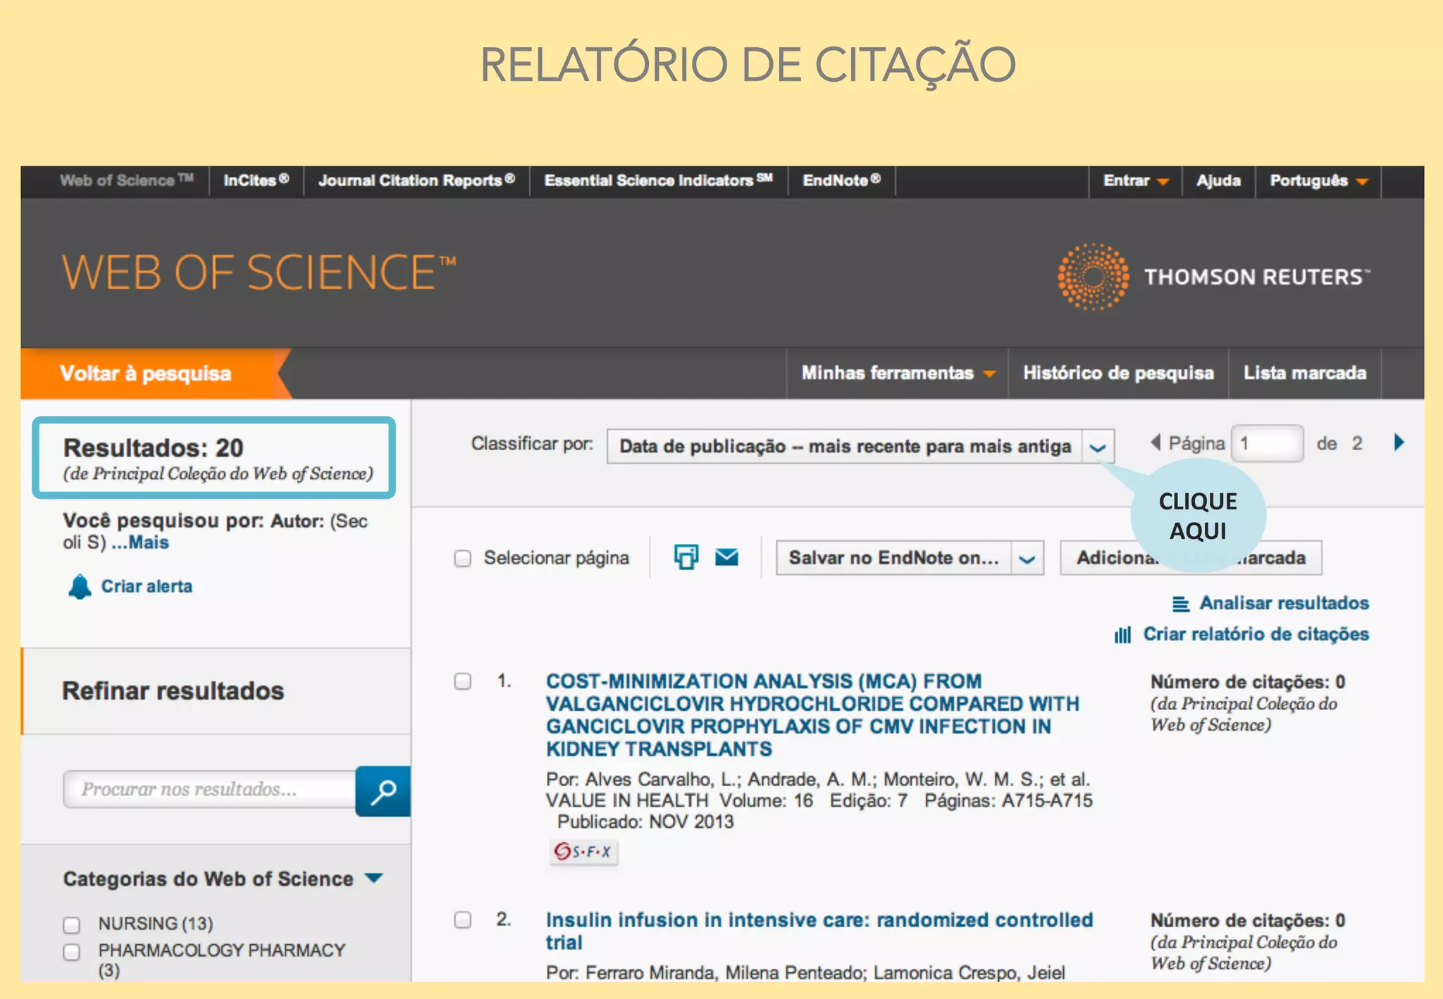The height and width of the screenshot is (999, 1443).
Task: Open Essential Science Indicators tab
Action: [658, 180]
